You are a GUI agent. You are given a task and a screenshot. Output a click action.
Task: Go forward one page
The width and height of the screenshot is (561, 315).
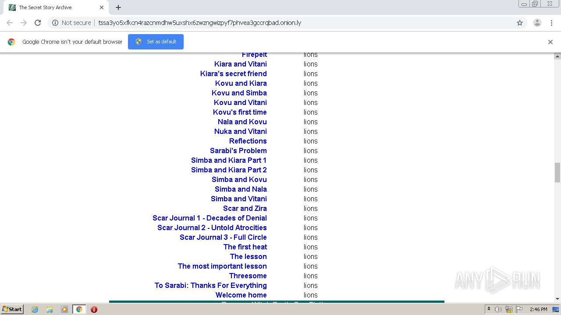(x=24, y=23)
